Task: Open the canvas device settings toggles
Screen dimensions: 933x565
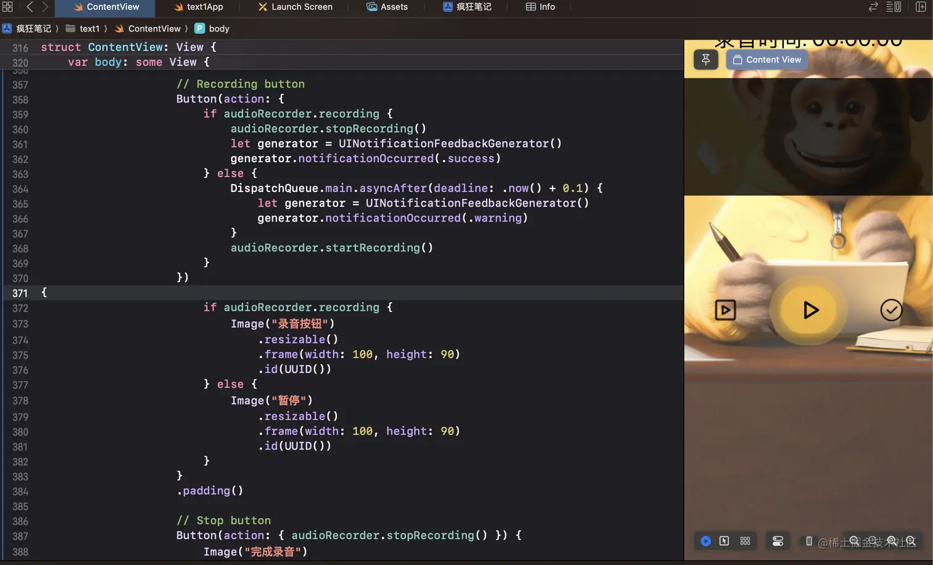Action: pyautogui.click(x=777, y=541)
